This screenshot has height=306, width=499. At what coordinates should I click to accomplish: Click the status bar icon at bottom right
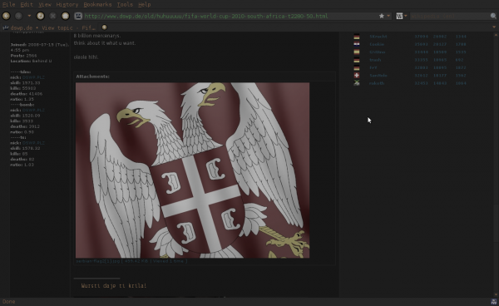coord(494,302)
